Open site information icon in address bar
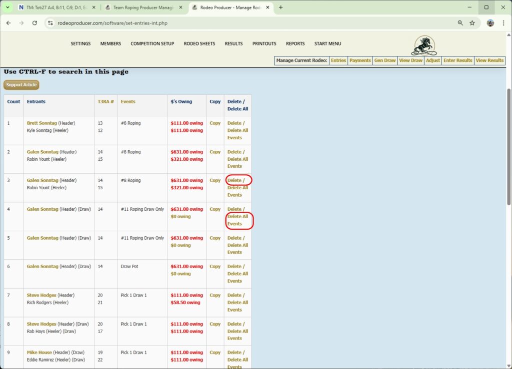512x369 pixels. pos(50,23)
